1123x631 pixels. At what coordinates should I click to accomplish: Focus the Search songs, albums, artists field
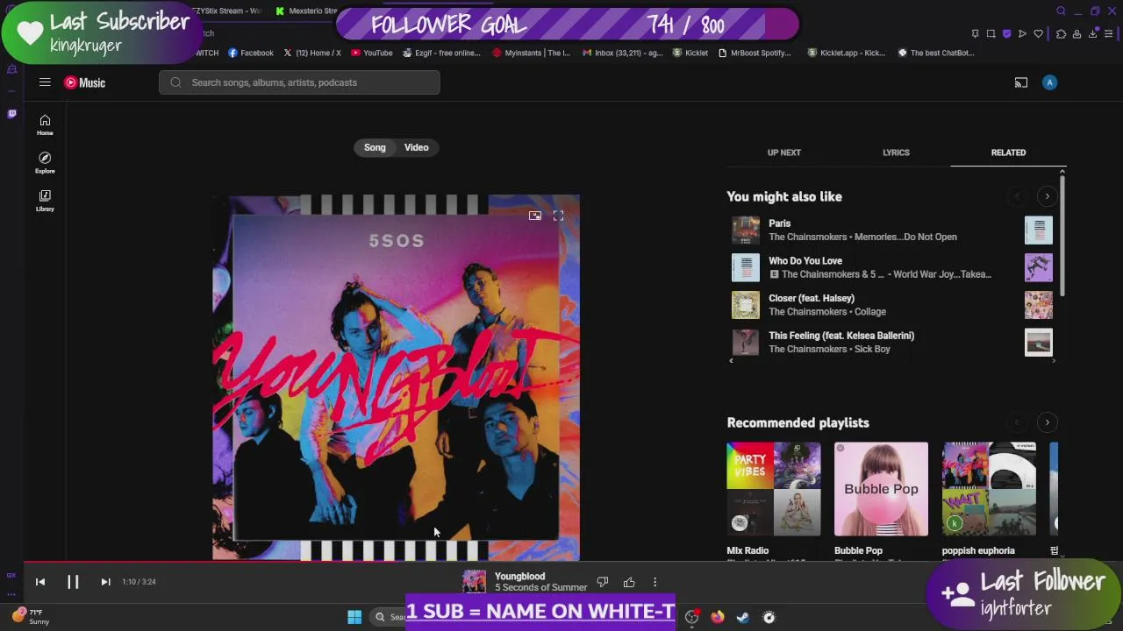click(x=299, y=82)
